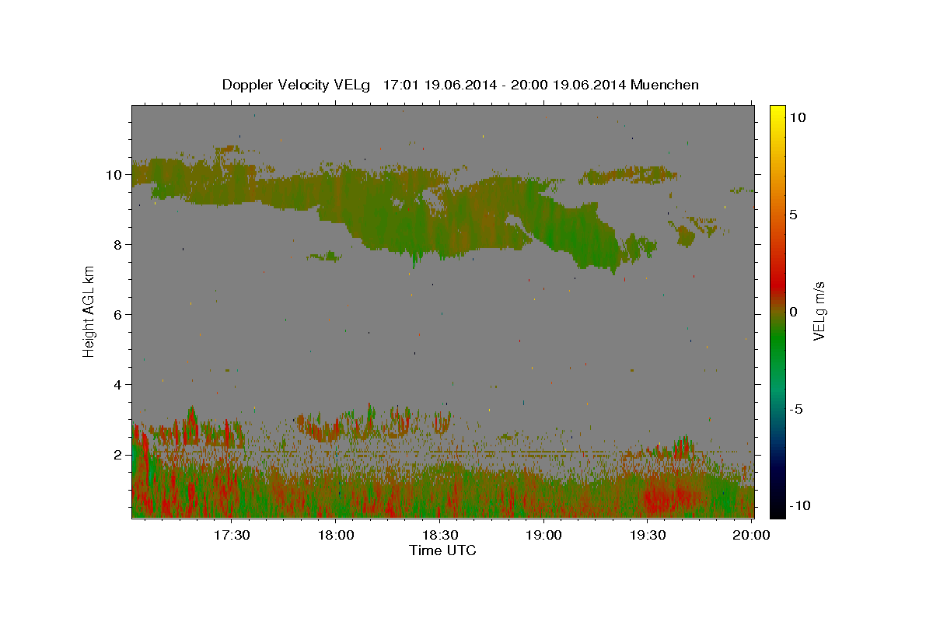Viewport: 933px width, 622px height.
Task: Click the colorbar top value 10
Action: [x=797, y=117]
